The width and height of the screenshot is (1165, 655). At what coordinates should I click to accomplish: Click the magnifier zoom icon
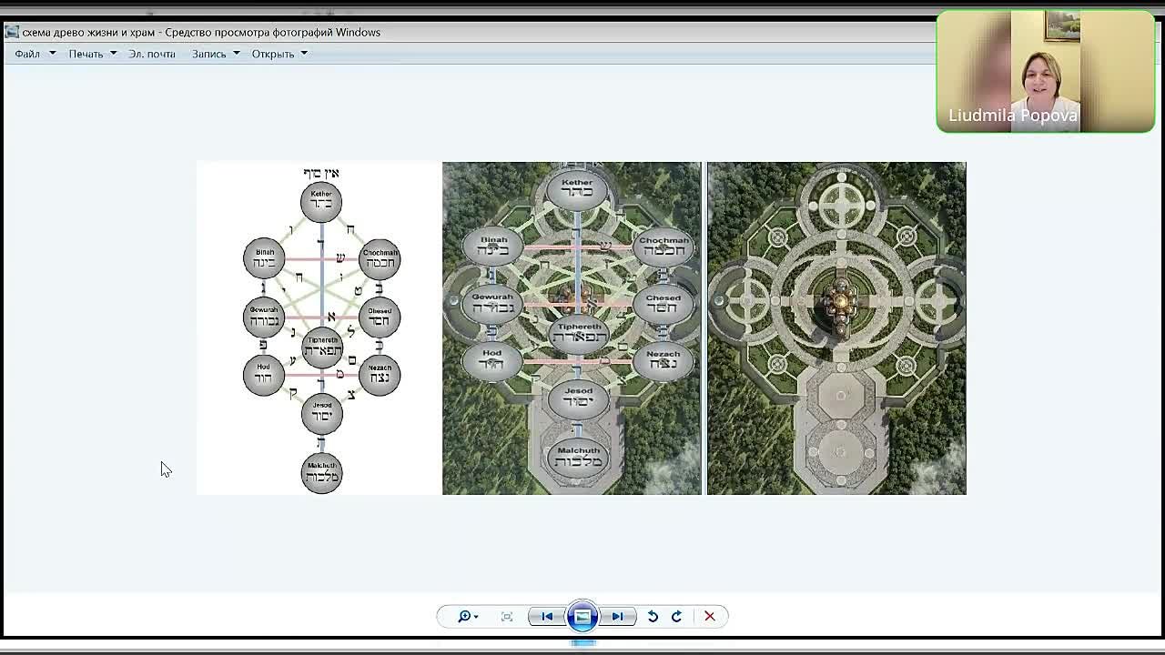tap(464, 616)
